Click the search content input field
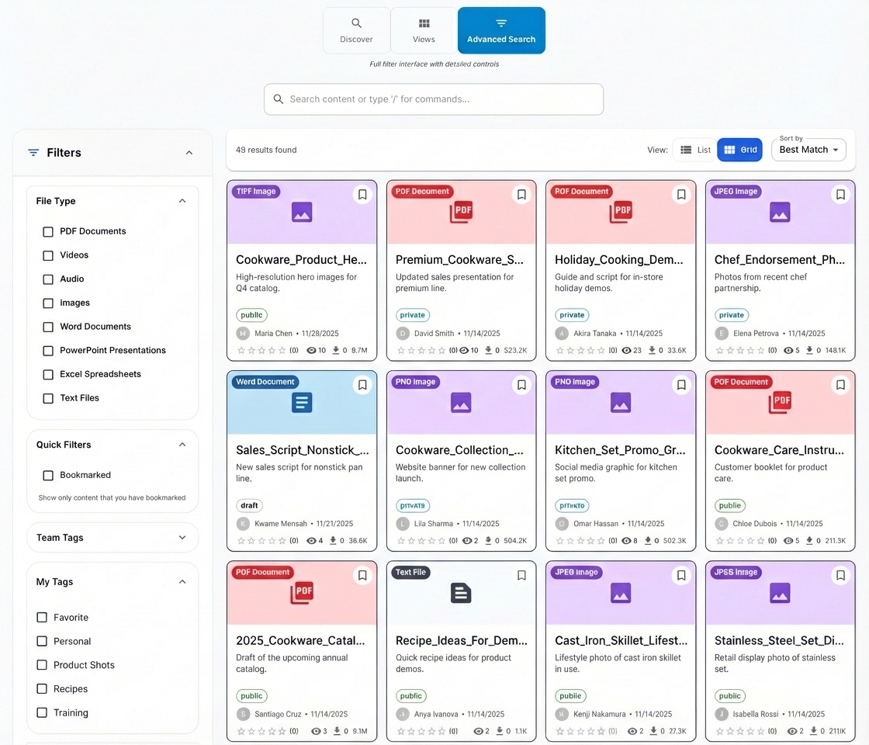 click(433, 99)
